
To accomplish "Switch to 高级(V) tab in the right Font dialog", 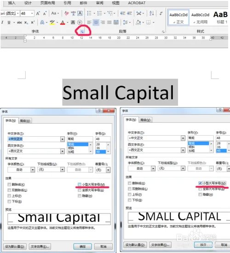I will tap(145, 120).
